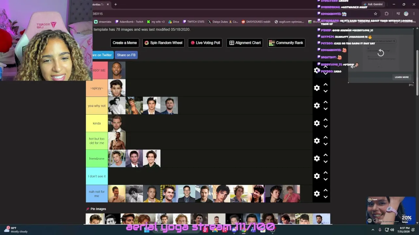This screenshot has width=419, height=235.
Task: Open the Alignment Chart view
Action: coord(245,43)
